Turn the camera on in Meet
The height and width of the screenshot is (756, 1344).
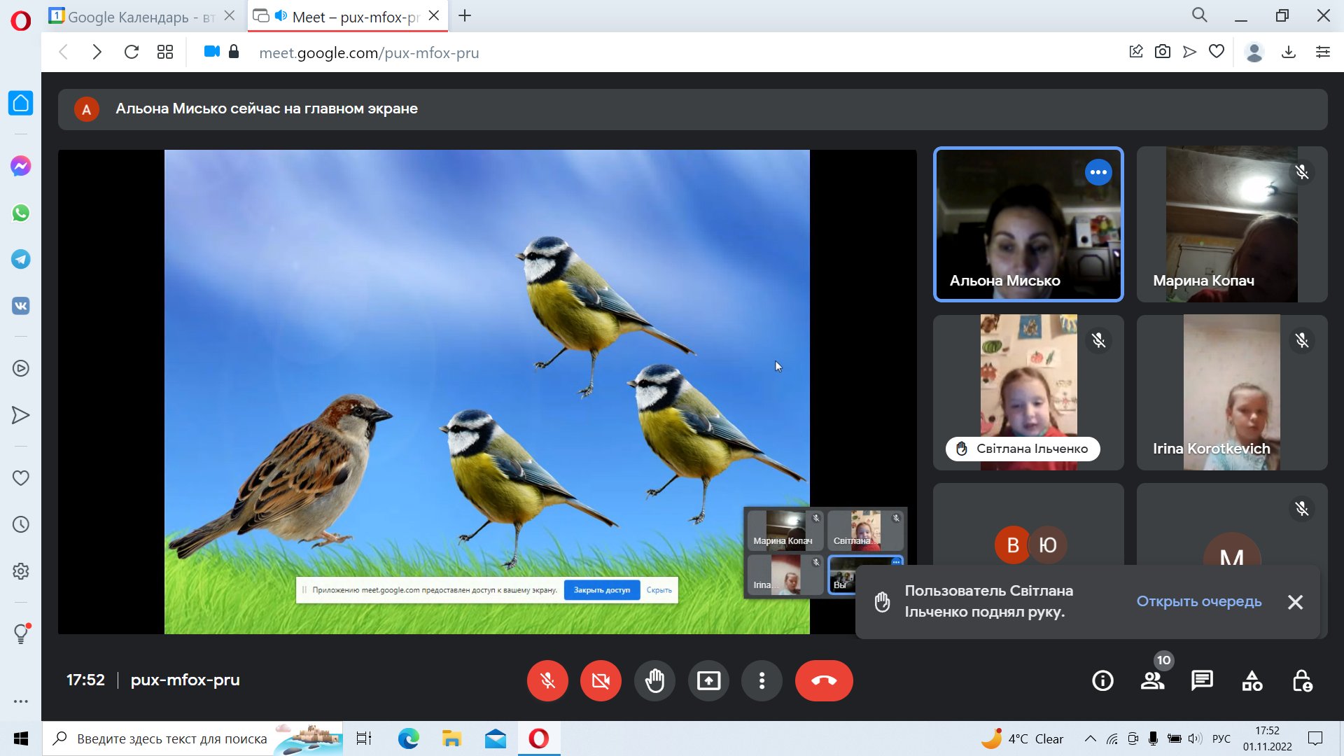pyautogui.click(x=601, y=680)
